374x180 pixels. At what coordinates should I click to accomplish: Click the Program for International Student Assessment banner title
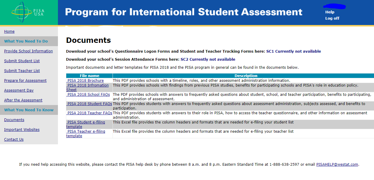pos(184,12)
